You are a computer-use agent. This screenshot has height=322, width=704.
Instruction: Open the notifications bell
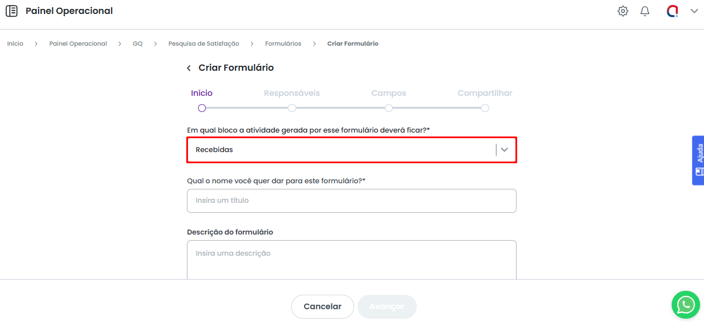[x=645, y=11]
